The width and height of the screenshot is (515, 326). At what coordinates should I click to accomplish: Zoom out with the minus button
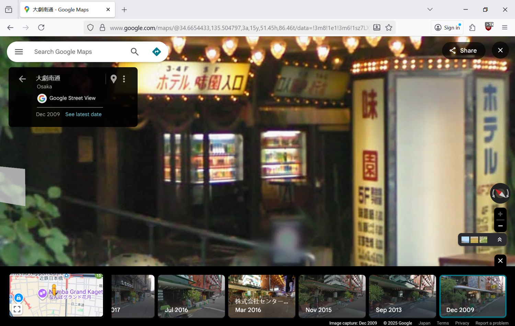pyautogui.click(x=500, y=226)
